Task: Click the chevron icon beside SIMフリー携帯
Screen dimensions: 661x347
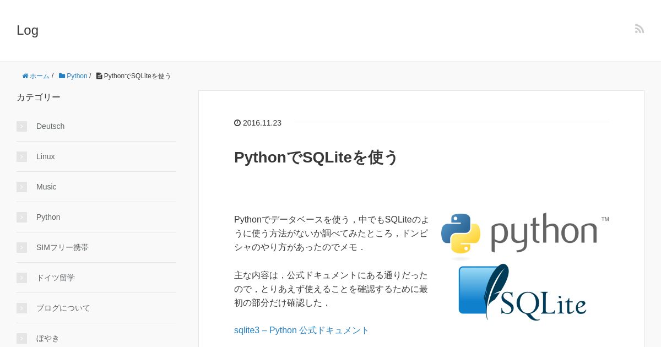Action: pos(21,247)
